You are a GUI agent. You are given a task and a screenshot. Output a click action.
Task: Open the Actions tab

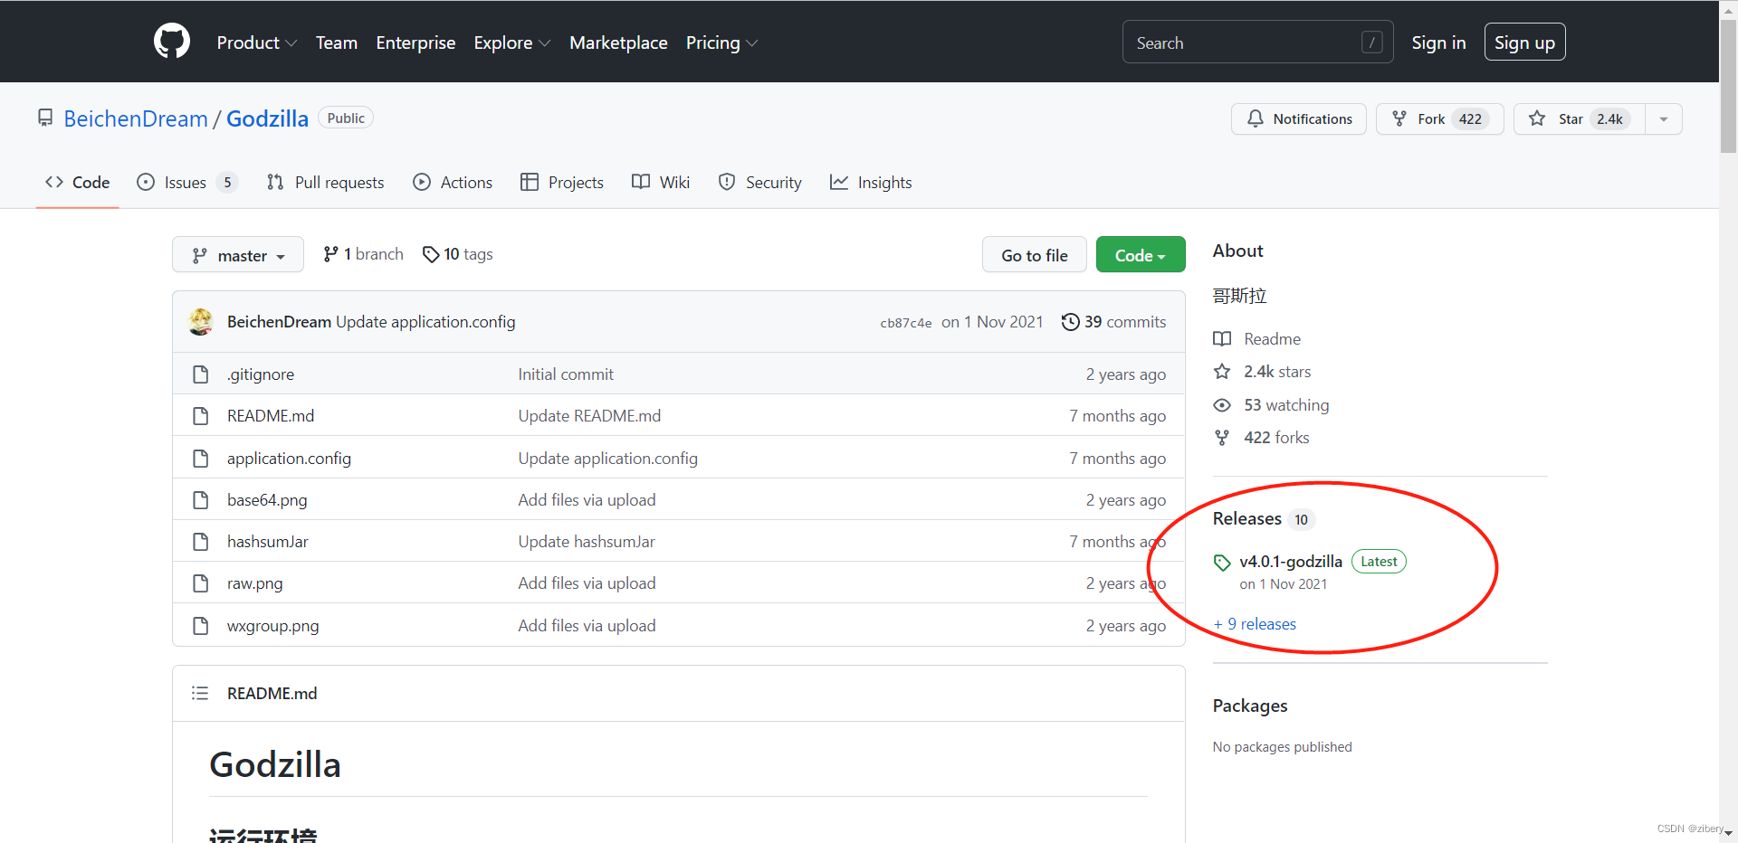[453, 183]
